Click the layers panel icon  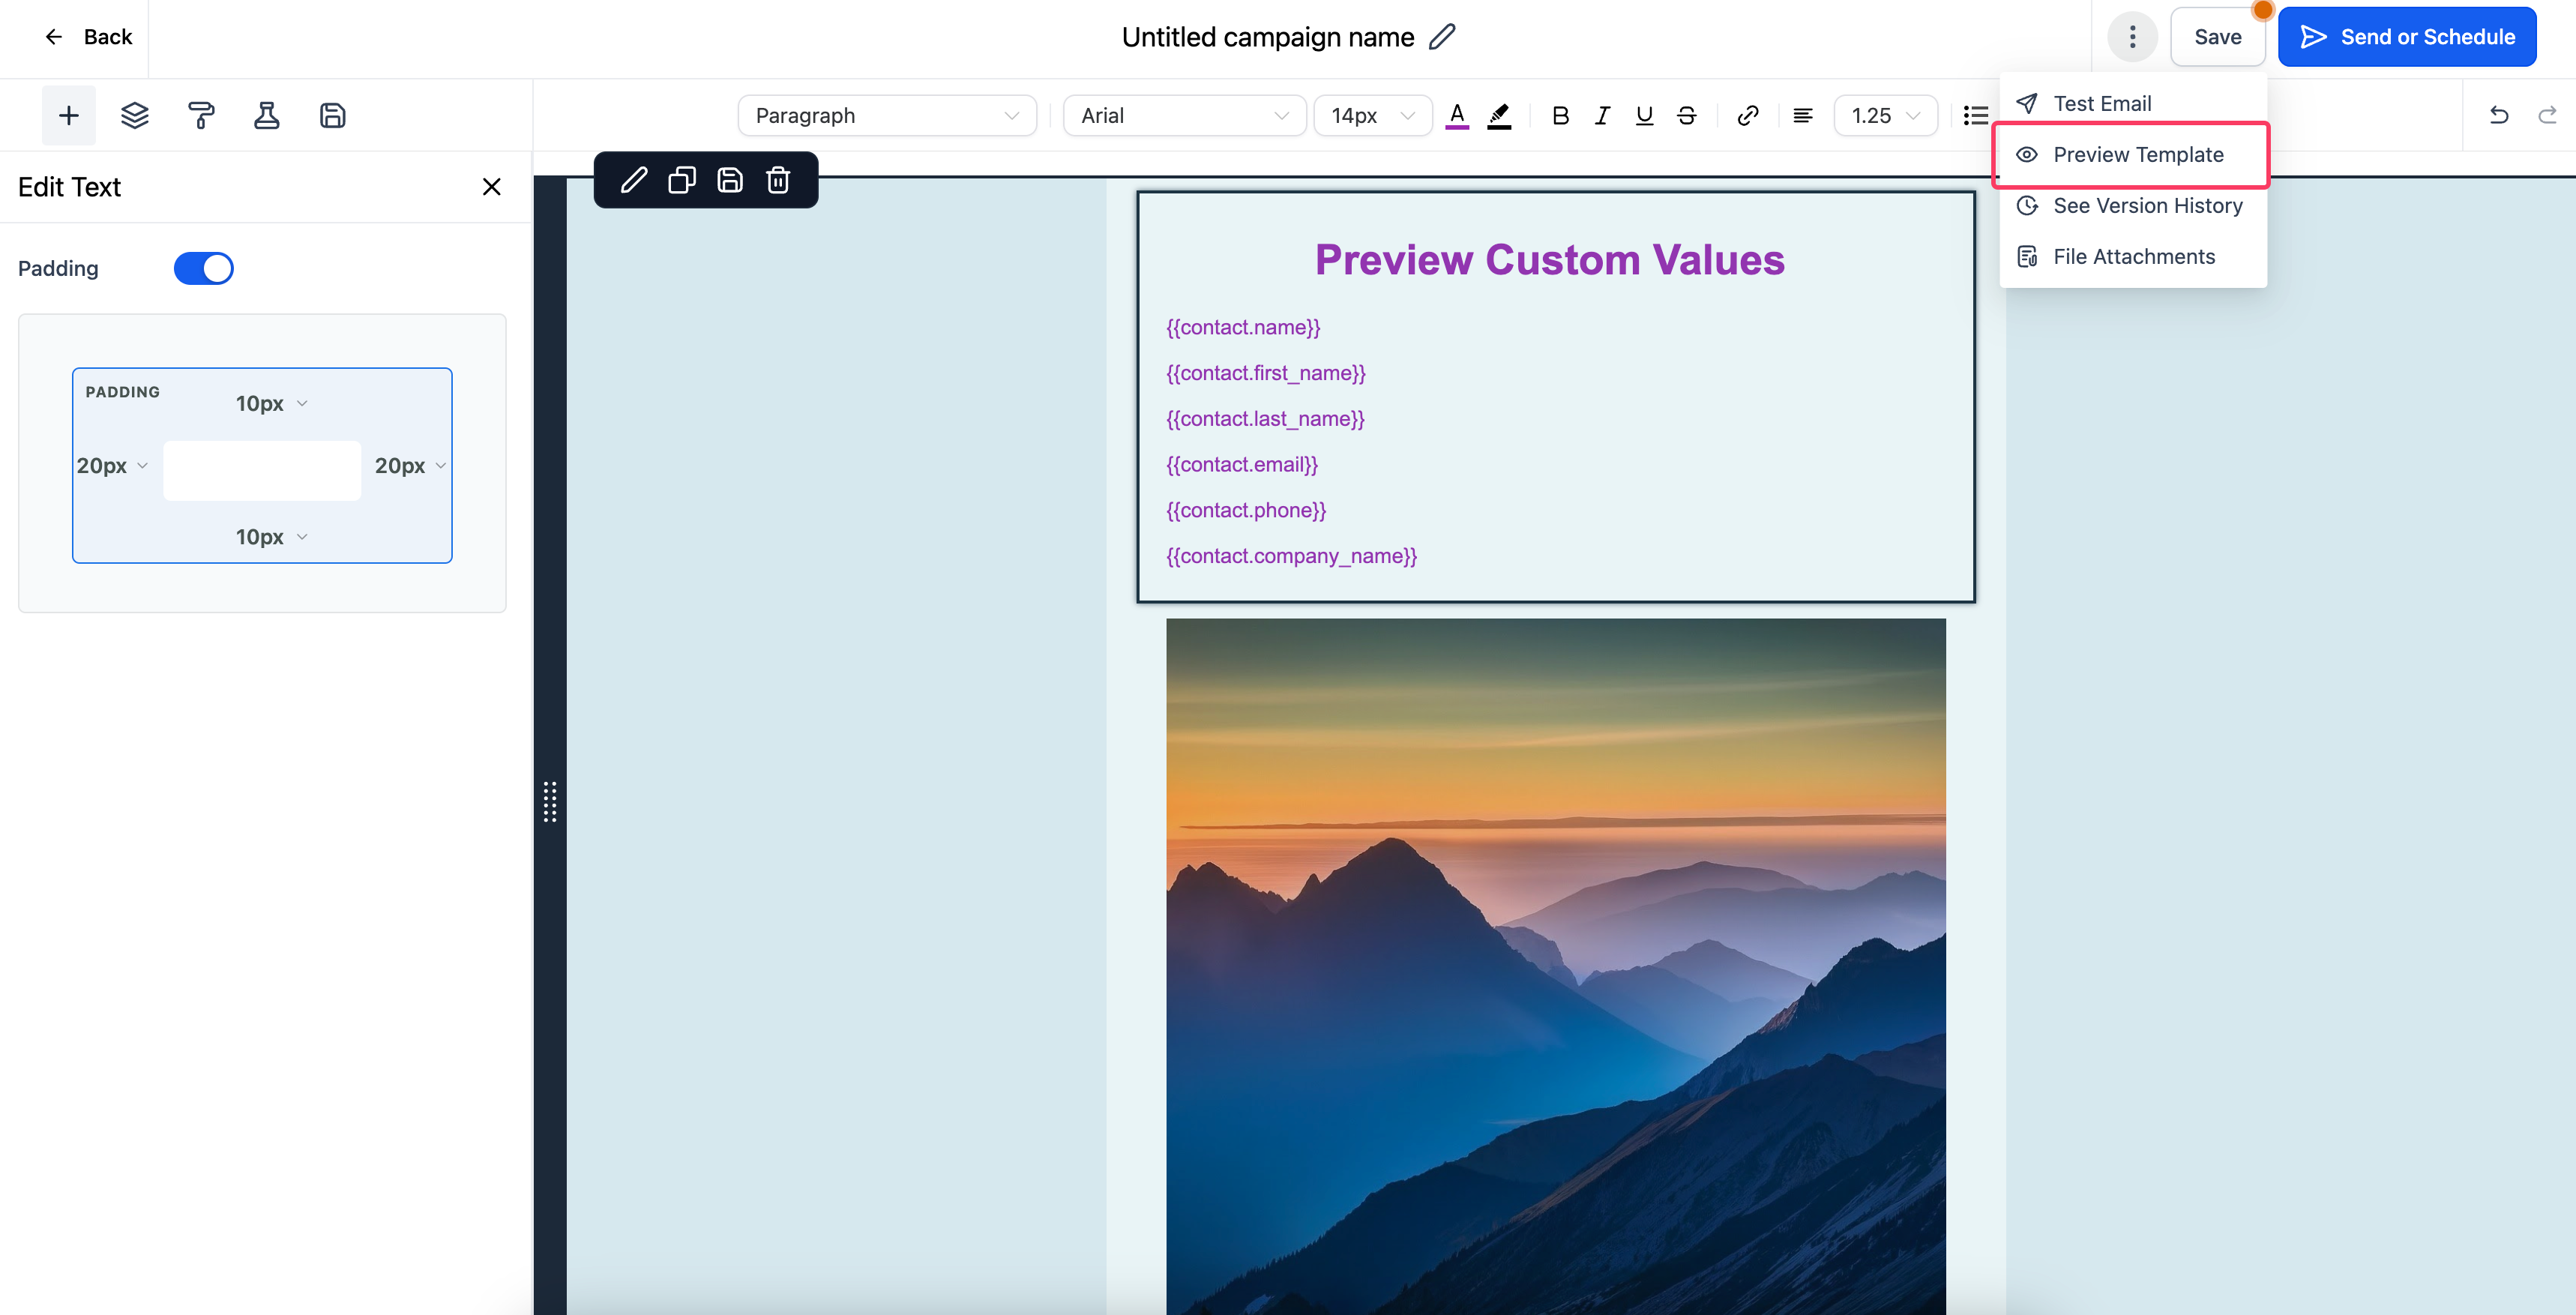[x=133, y=114]
